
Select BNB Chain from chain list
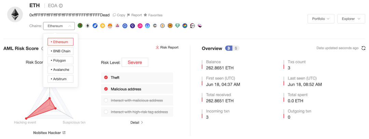point(60,51)
